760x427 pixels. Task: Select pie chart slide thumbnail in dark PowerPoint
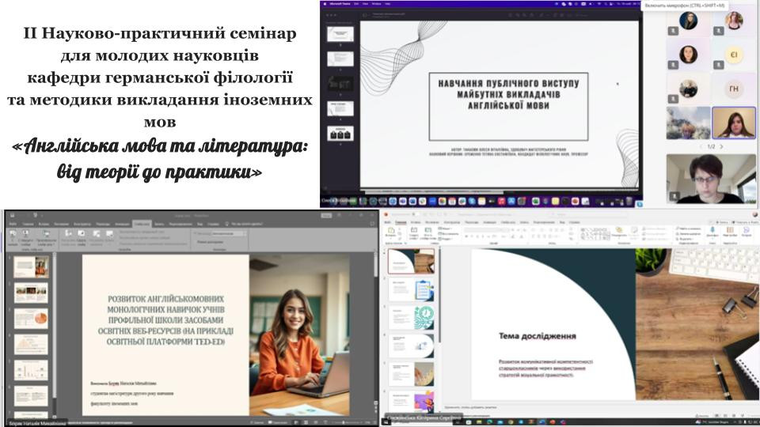[x=31, y=319]
